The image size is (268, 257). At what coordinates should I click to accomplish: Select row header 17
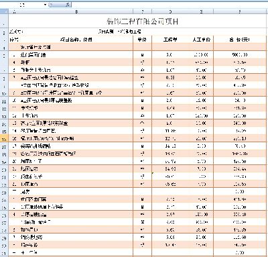[x=4, y=147]
